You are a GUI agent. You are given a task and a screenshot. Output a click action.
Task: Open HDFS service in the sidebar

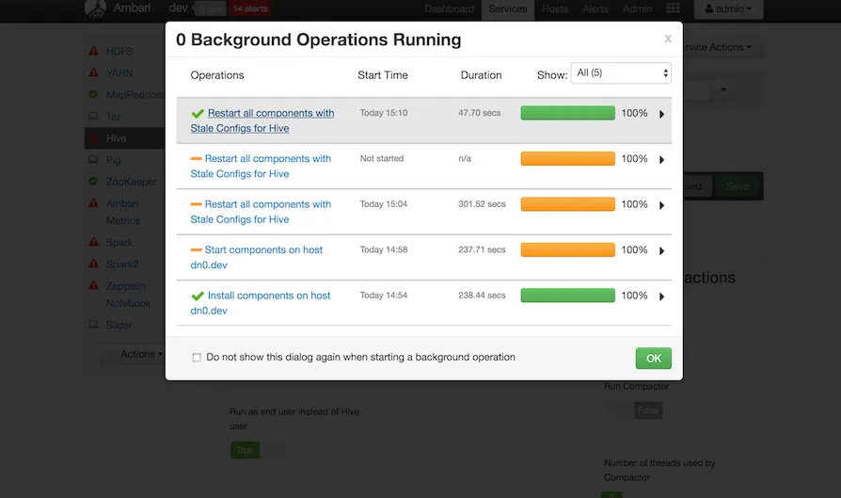[x=119, y=51]
